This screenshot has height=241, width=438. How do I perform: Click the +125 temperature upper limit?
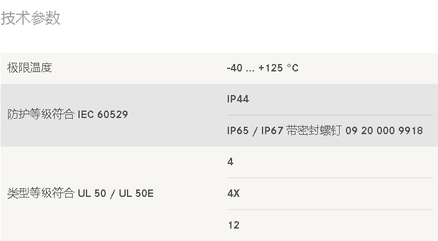pos(271,68)
